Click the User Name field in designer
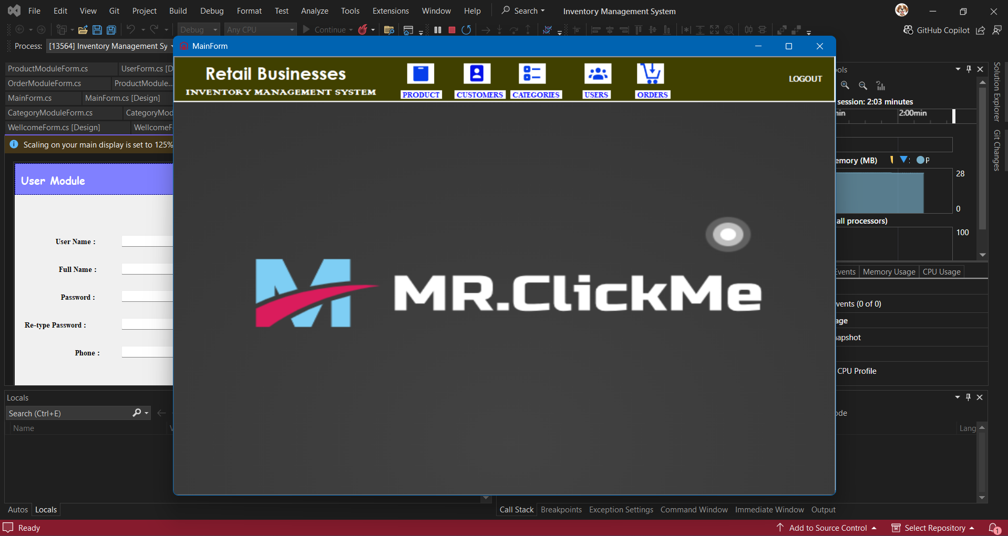Image resolution: width=1008 pixels, height=536 pixels. (147, 241)
